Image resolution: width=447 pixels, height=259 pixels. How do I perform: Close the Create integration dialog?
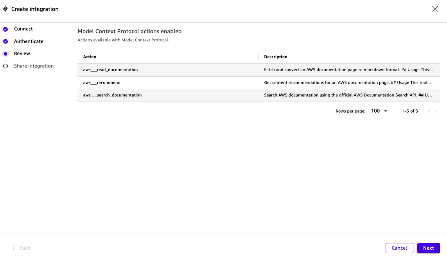pyautogui.click(x=435, y=9)
